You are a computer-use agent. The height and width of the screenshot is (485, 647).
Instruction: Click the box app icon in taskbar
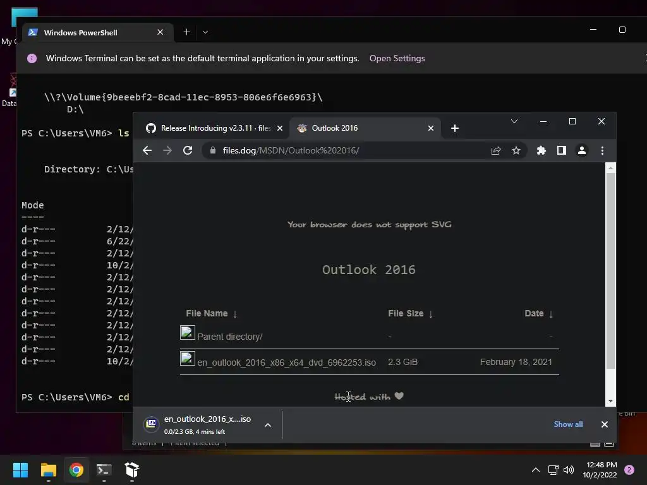[131, 470]
